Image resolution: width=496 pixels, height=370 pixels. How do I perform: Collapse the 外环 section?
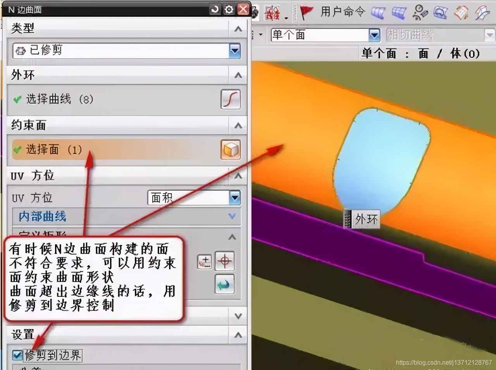point(238,75)
